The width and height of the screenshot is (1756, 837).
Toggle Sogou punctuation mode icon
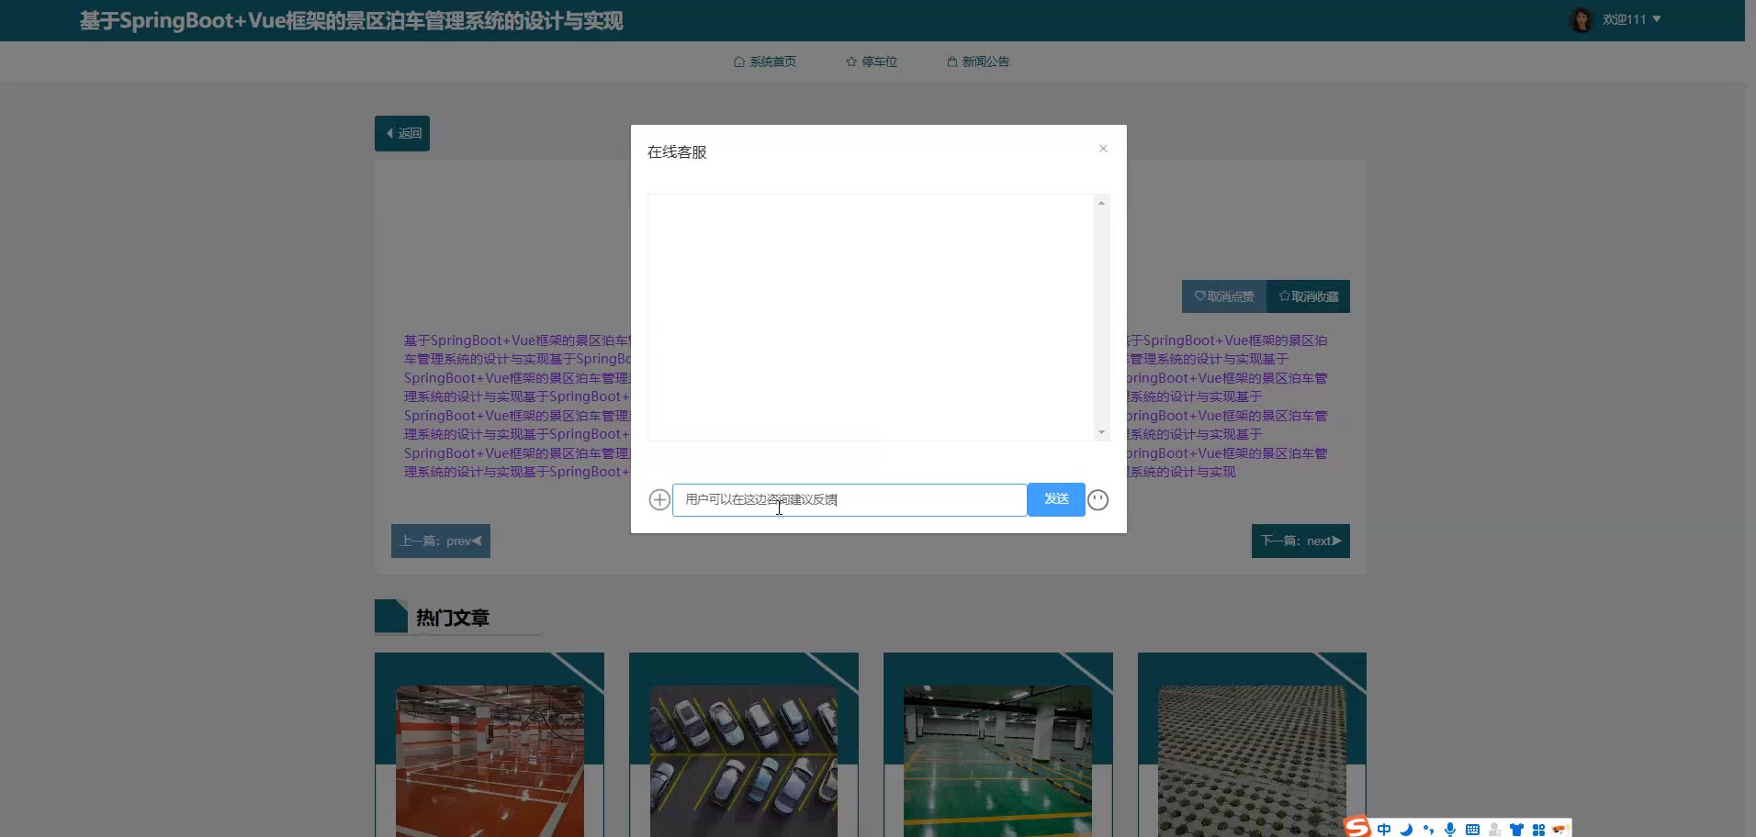(x=1428, y=829)
